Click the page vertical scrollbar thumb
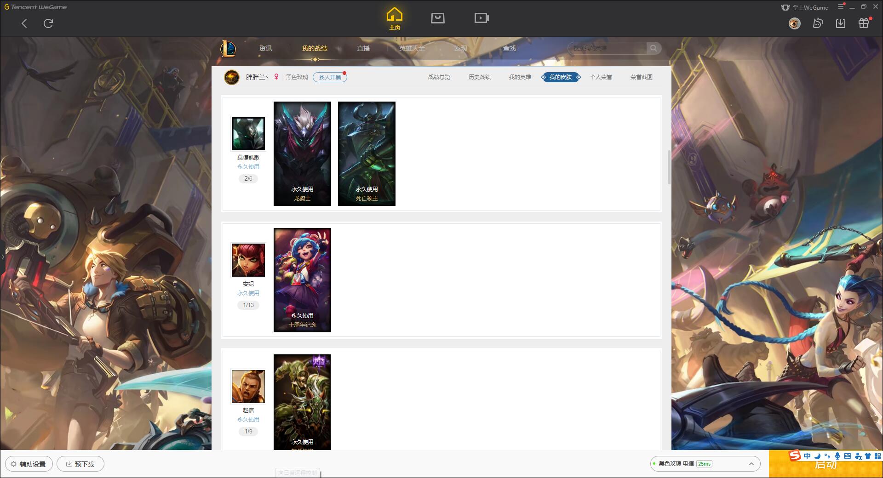The width and height of the screenshot is (883, 478). tap(669, 167)
